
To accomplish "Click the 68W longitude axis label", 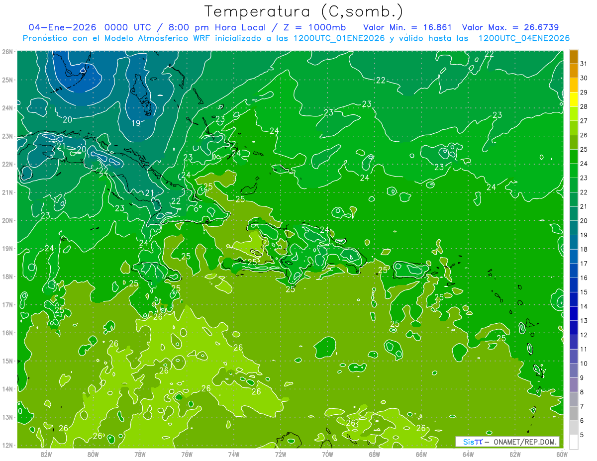I will (x=374, y=454).
